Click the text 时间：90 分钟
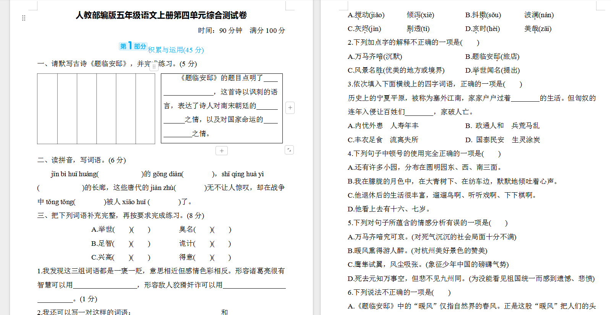The image size is (611, 315). 220,30
